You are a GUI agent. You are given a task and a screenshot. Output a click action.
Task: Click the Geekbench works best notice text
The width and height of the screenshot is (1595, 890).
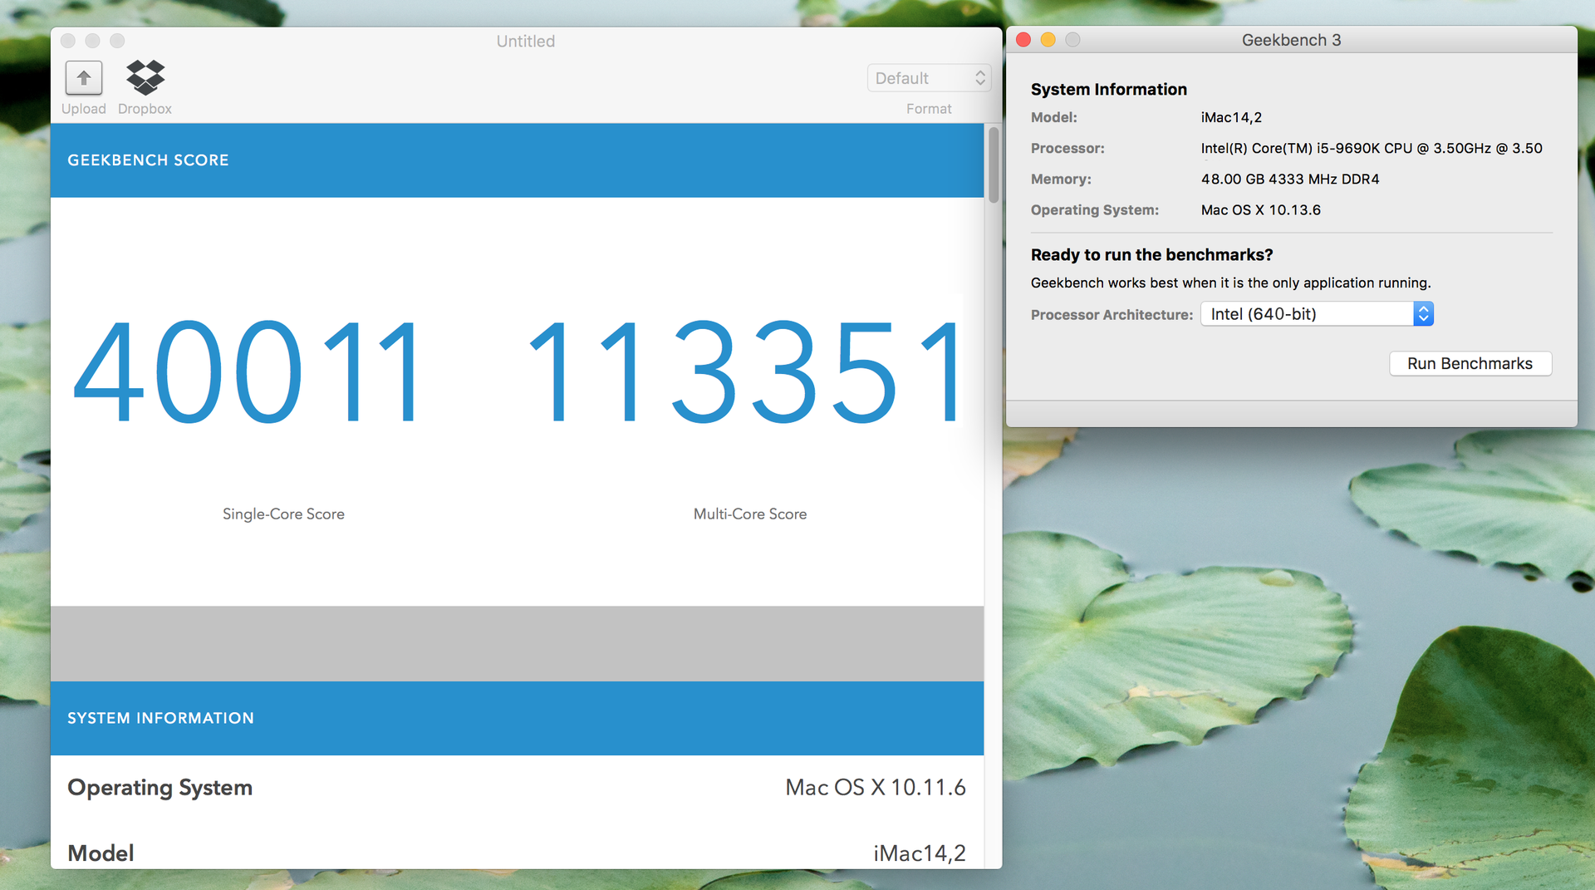[1230, 283]
